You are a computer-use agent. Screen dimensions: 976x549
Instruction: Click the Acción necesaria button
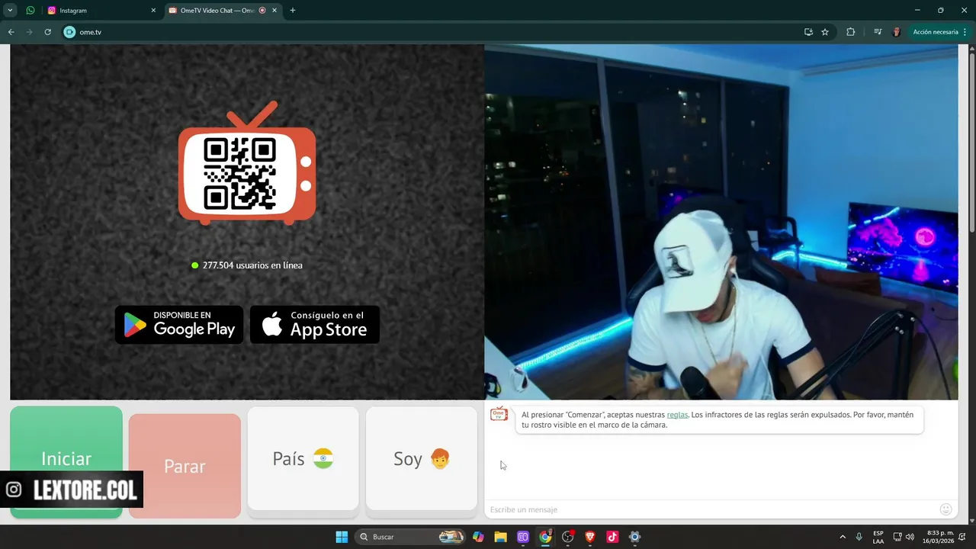click(x=939, y=32)
